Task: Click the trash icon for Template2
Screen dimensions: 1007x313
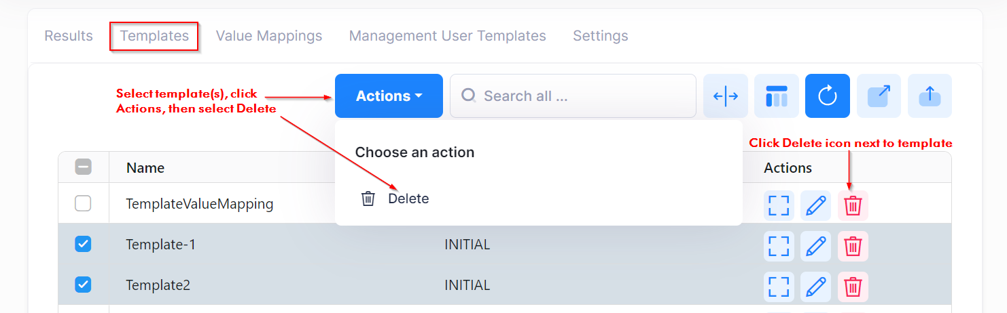Action: pyautogui.click(x=853, y=287)
